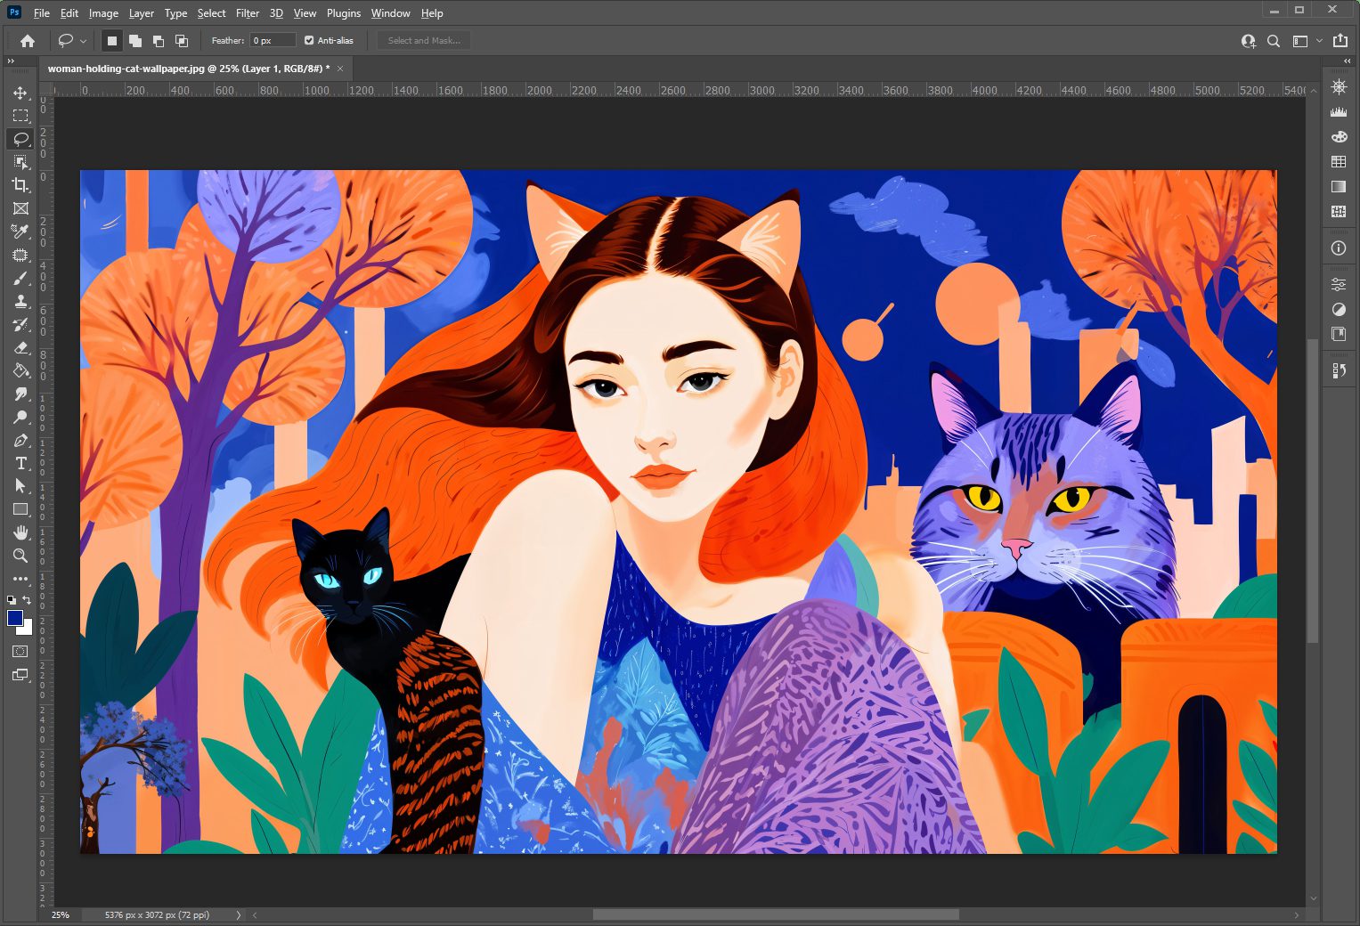1360x926 pixels.
Task: Open the File menu
Action: [x=42, y=13]
